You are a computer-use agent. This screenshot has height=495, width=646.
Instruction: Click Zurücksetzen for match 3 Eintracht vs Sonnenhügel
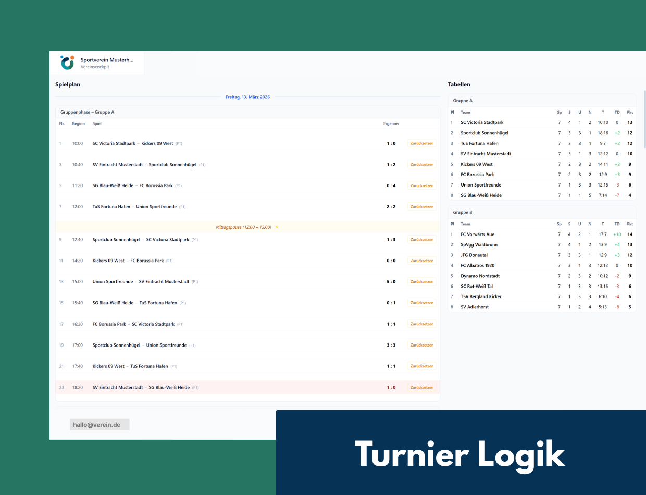[x=421, y=165]
